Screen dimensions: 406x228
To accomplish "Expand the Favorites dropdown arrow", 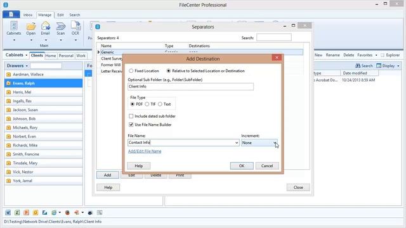I will pyautogui.click(x=376, y=55).
